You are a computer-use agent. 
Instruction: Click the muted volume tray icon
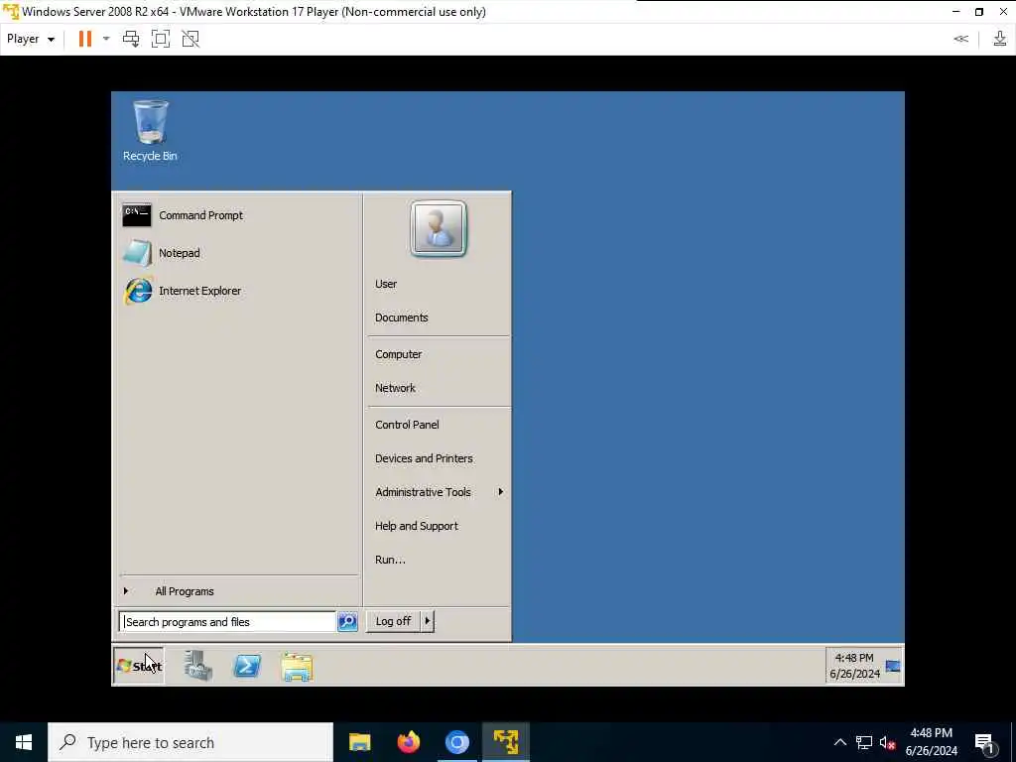coord(887,743)
